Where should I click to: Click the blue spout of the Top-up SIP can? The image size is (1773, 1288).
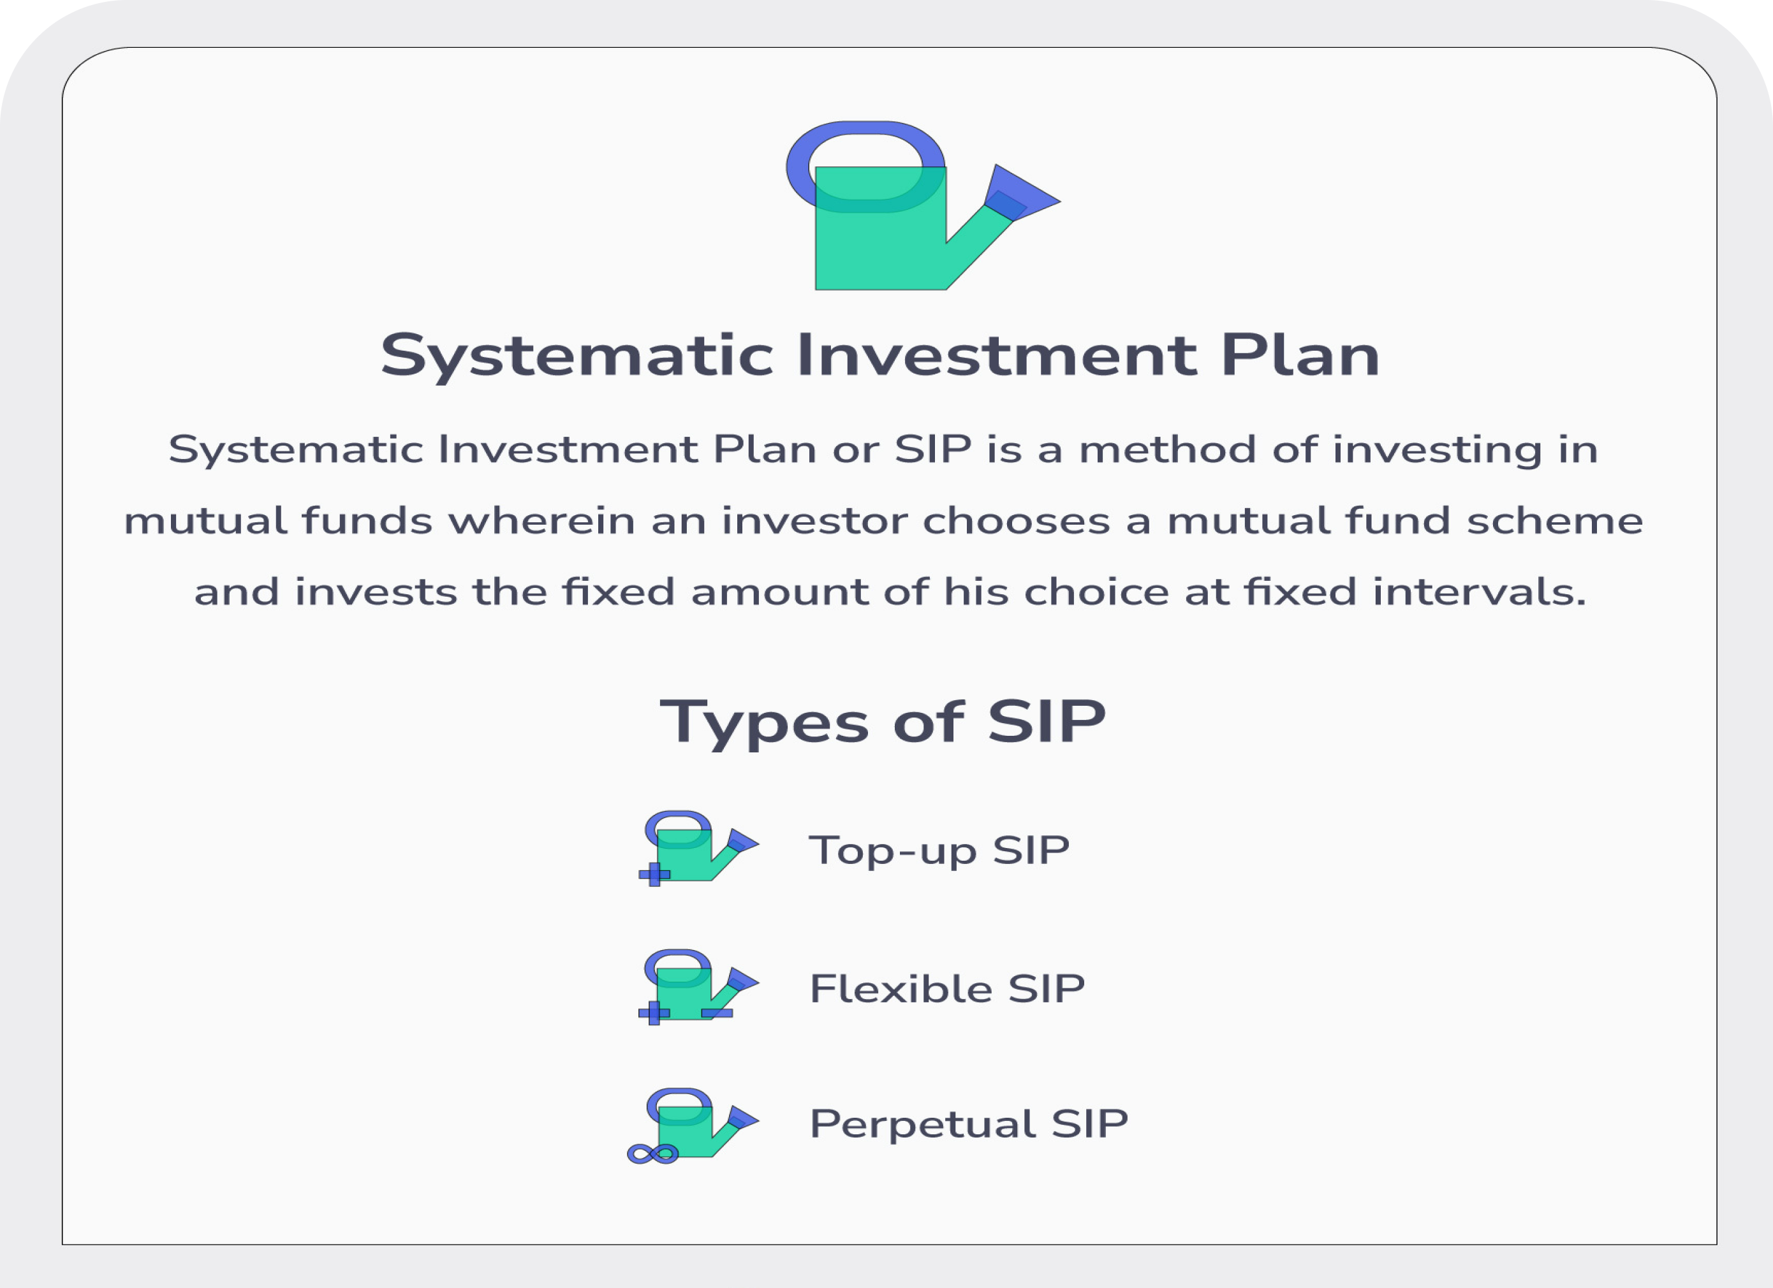click(742, 842)
